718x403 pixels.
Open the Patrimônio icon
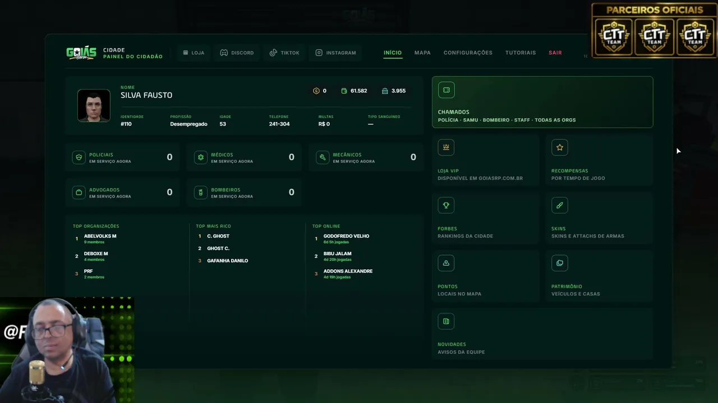[x=560, y=263]
